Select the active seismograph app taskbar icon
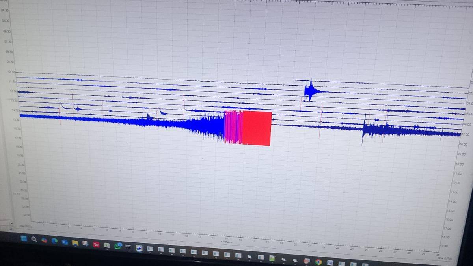This screenshot has width=473, height=266. point(139,248)
